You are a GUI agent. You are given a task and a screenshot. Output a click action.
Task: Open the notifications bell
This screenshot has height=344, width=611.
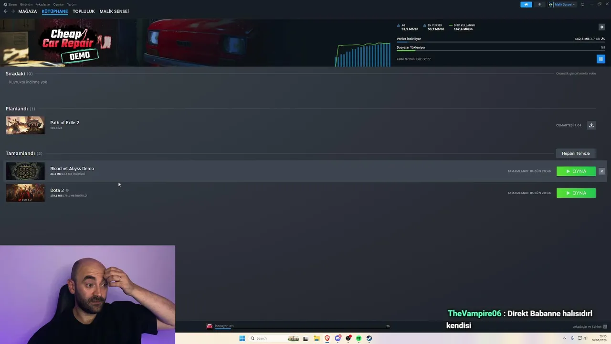539,4
